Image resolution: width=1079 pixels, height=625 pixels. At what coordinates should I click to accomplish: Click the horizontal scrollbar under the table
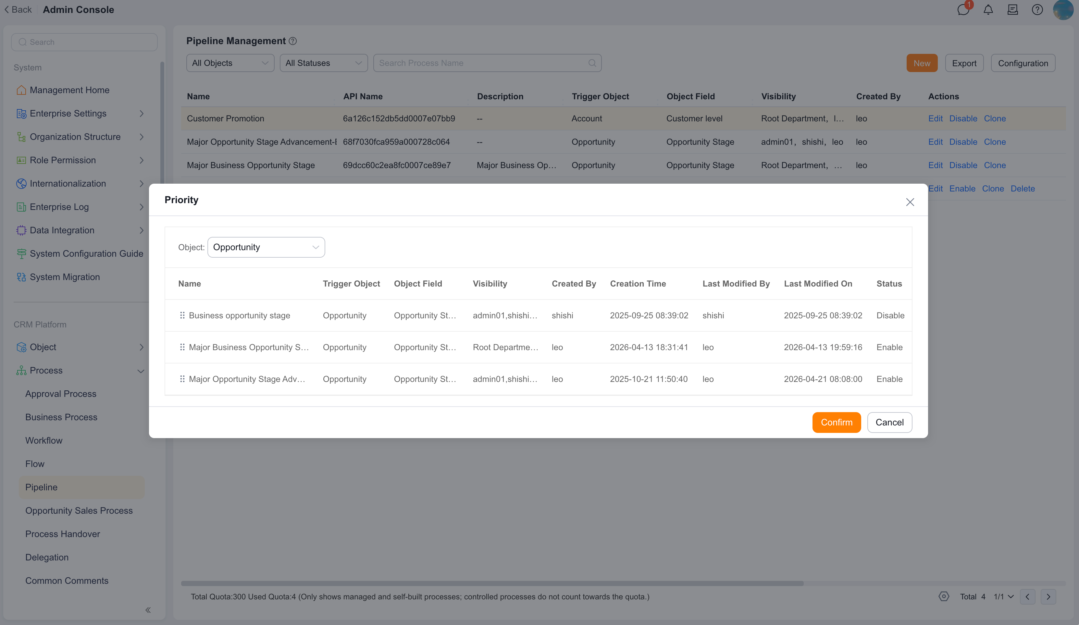(x=492, y=583)
